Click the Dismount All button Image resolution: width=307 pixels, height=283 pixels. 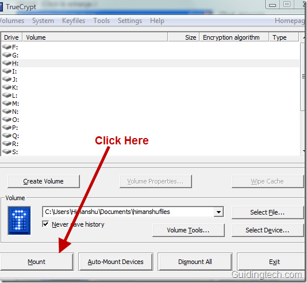(x=195, y=262)
